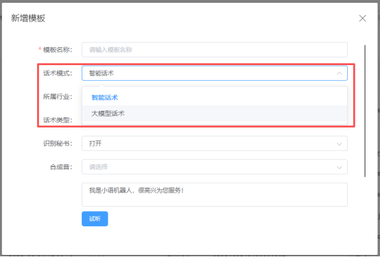Click the chevron arrow of 合成音 field
Image resolution: width=380 pixels, height=257 pixels.
[x=340, y=167]
